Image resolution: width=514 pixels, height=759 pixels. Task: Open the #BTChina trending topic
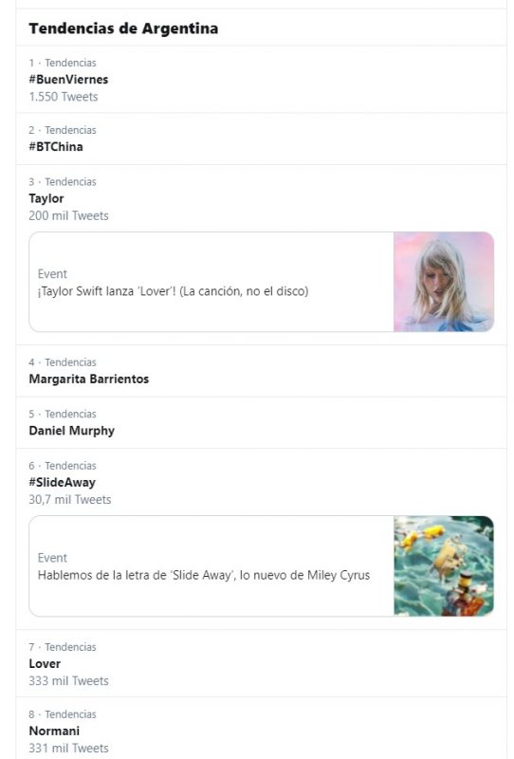pyautogui.click(x=56, y=147)
